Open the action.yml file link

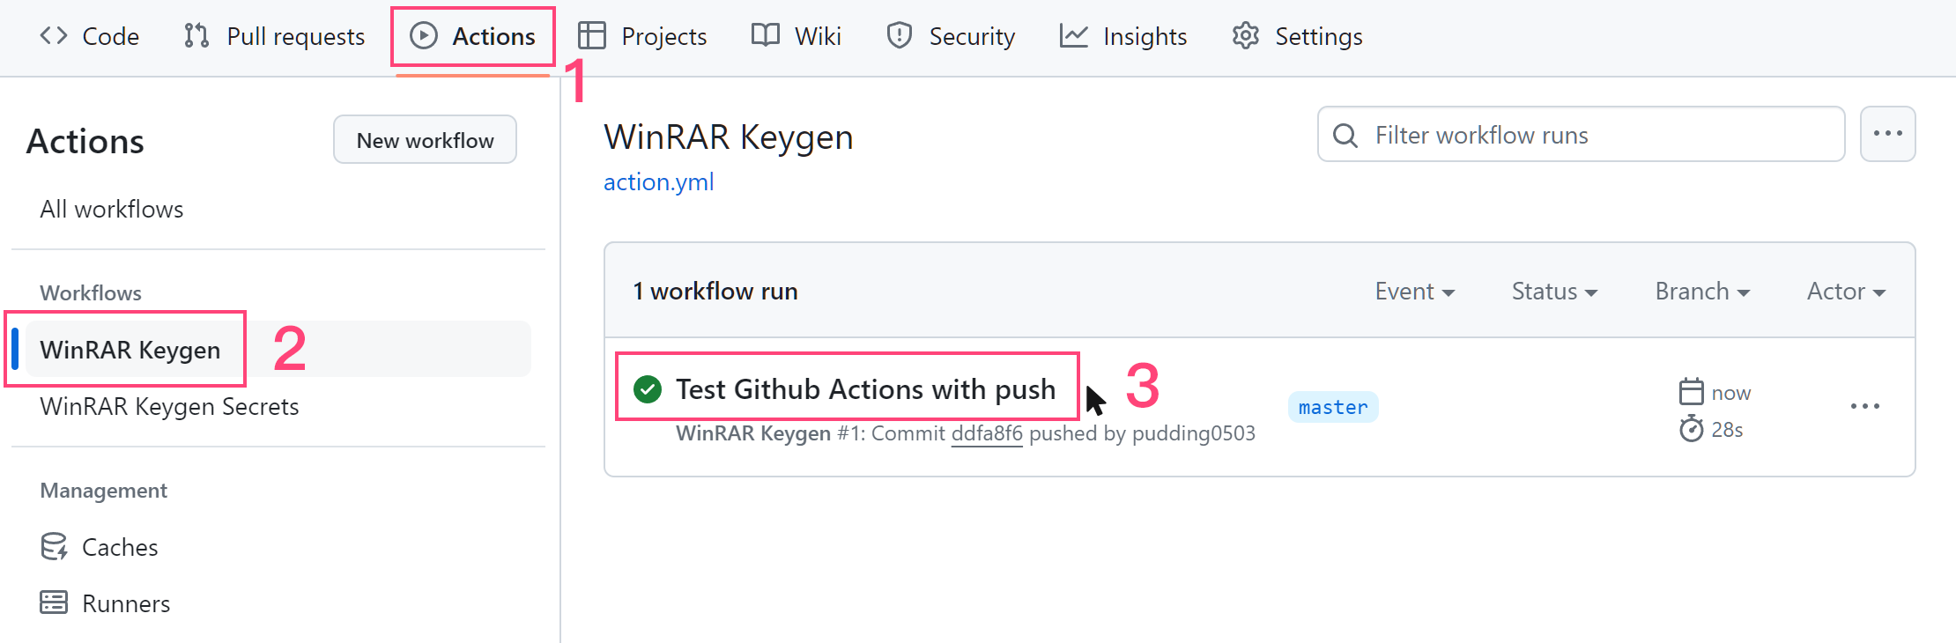click(658, 182)
